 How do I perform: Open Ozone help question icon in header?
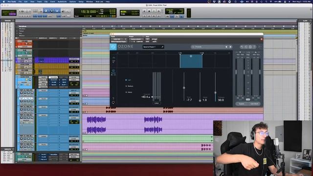[254, 47]
